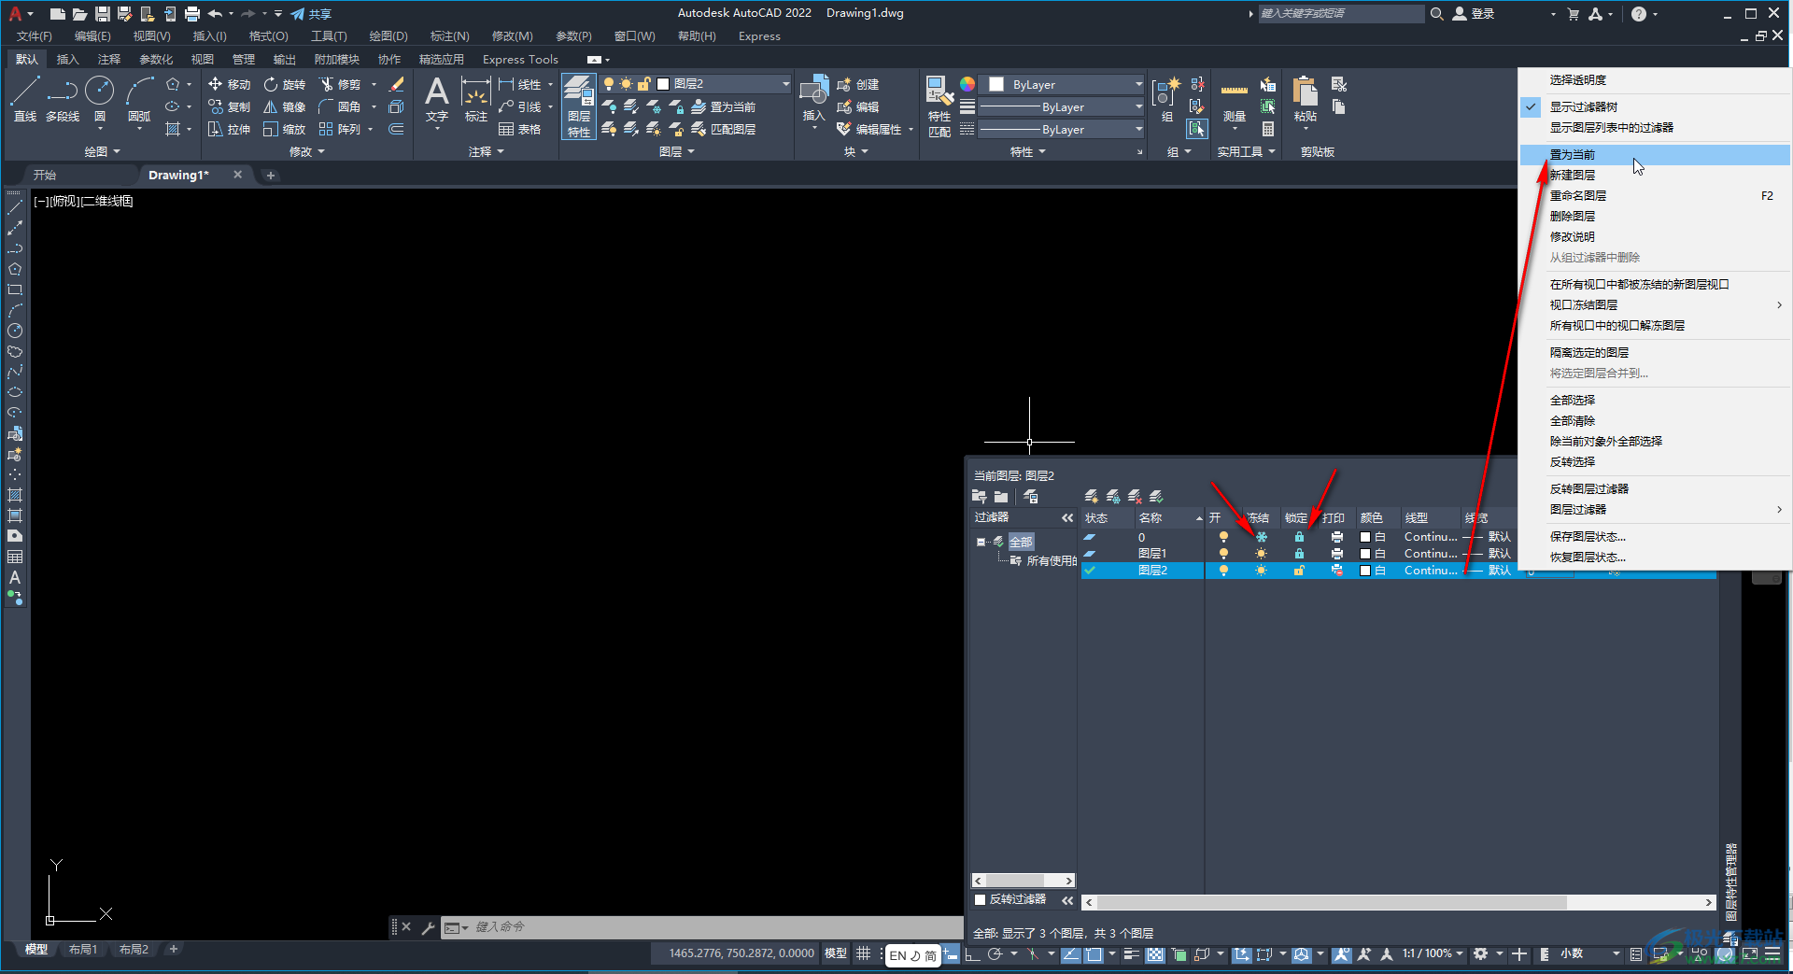Sort layers by the 名称 column header
This screenshot has height=974, width=1793.
(x=1169, y=517)
